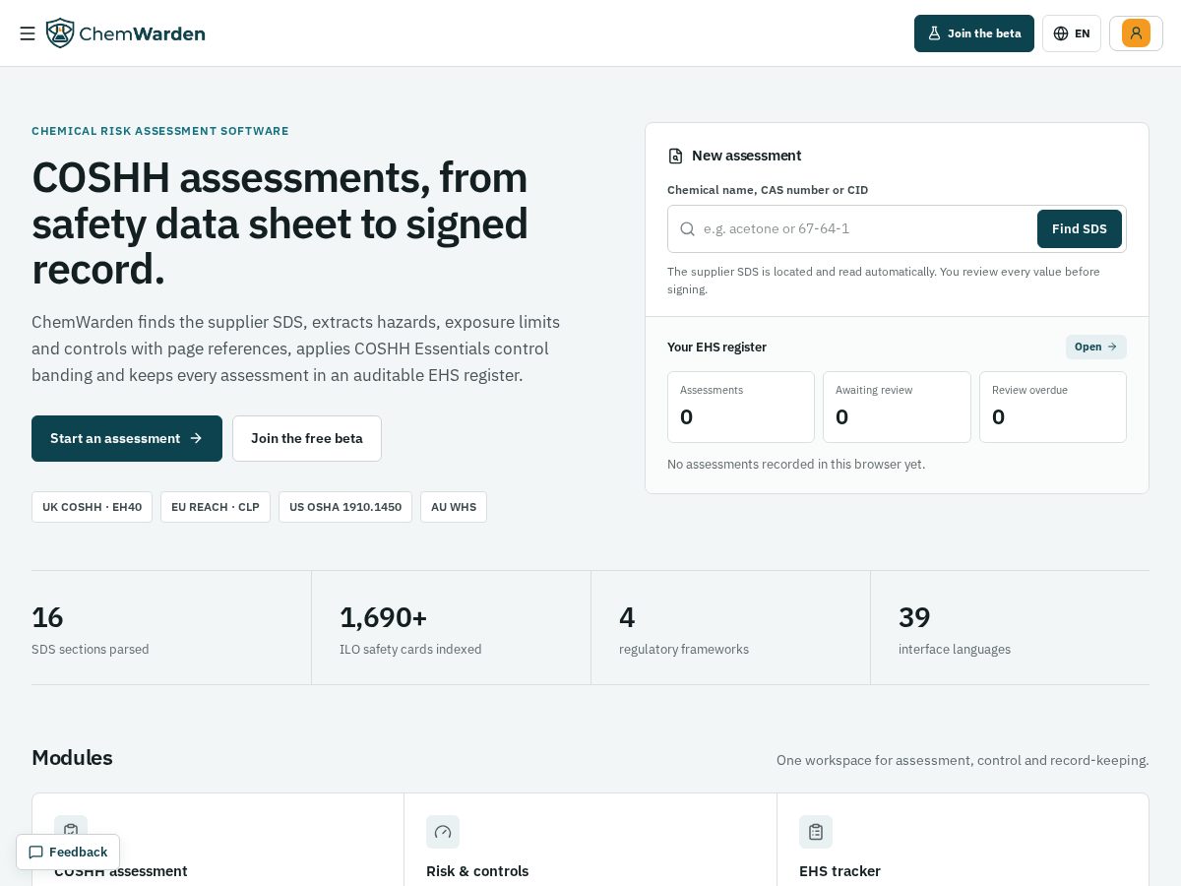Open the EN language selector
The height and width of the screenshot is (886, 1181).
coord(1072,33)
